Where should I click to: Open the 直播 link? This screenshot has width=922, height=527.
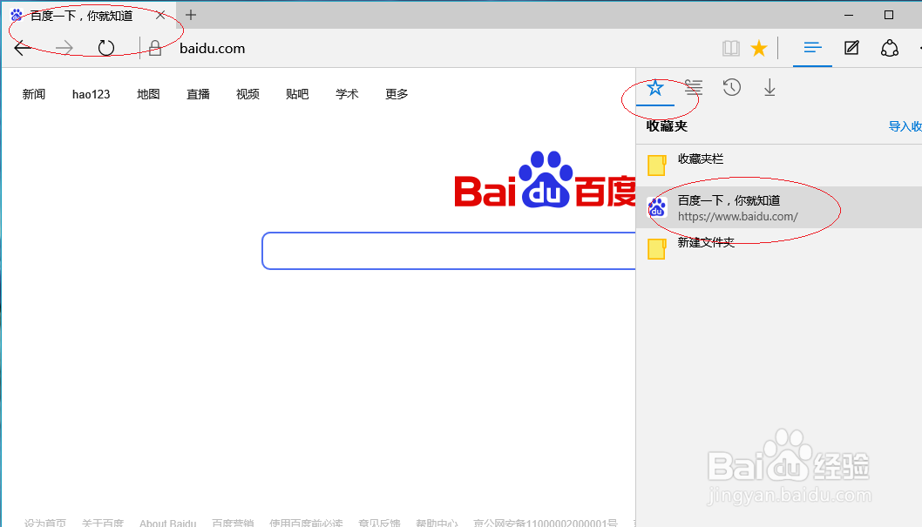[x=198, y=94]
